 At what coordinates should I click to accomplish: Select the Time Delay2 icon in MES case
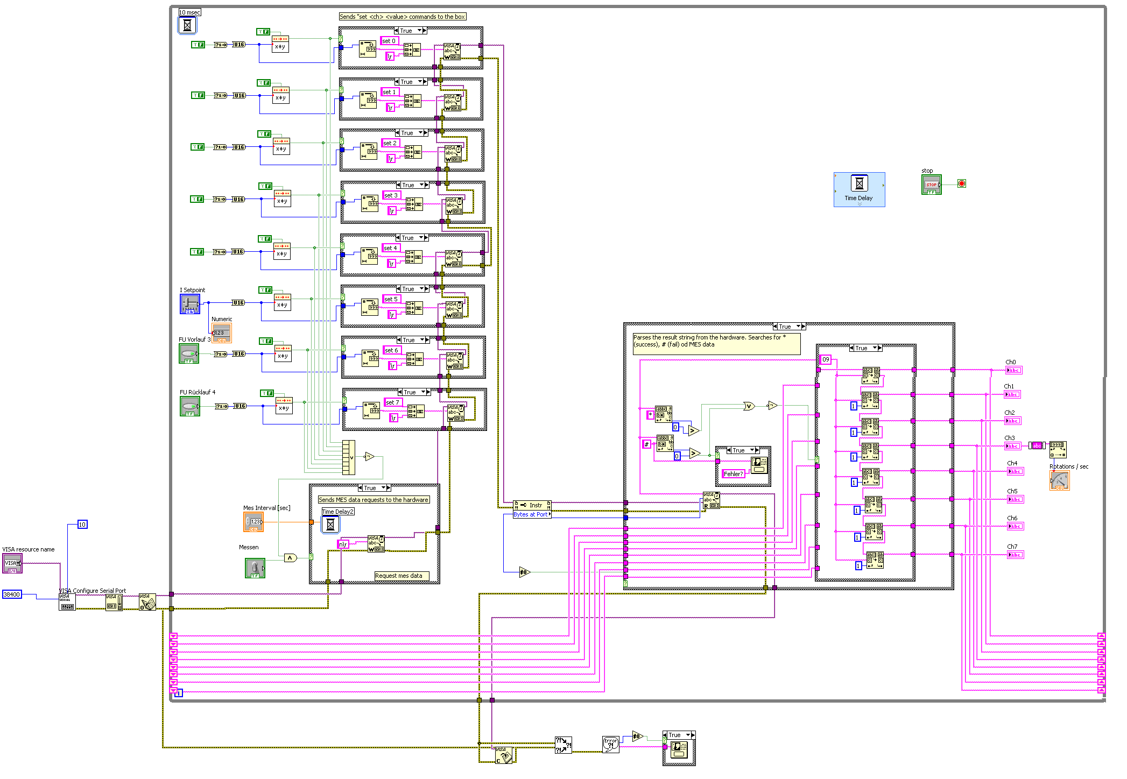pos(330,524)
